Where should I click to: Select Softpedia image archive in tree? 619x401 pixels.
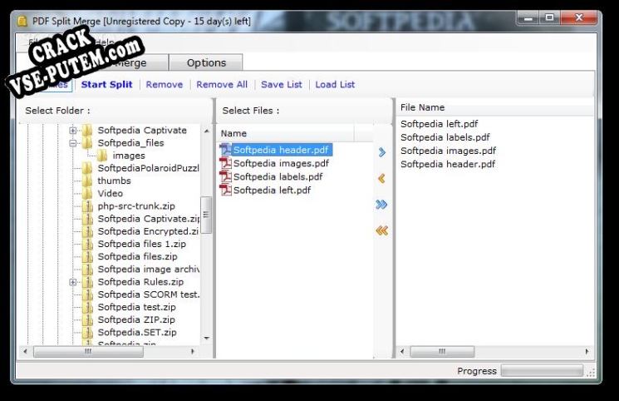[149, 270]
